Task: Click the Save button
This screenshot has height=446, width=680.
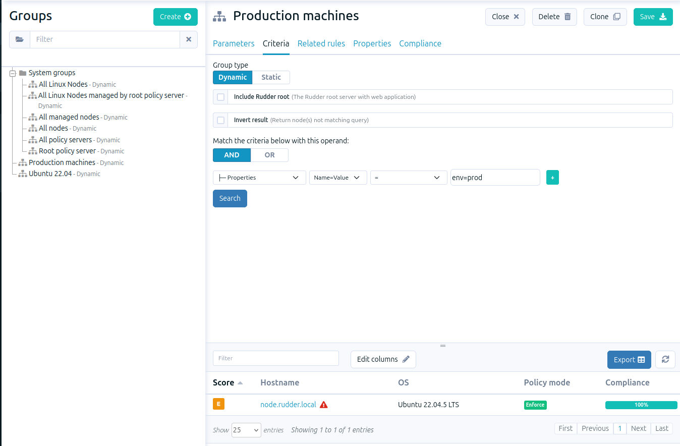Action: pos(653,17)
